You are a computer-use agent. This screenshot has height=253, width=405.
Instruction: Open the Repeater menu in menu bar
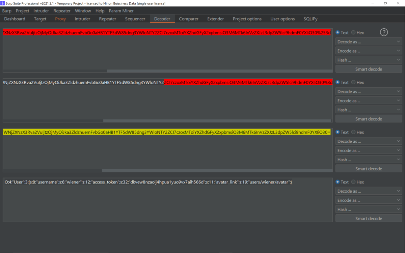pos(62,11)
